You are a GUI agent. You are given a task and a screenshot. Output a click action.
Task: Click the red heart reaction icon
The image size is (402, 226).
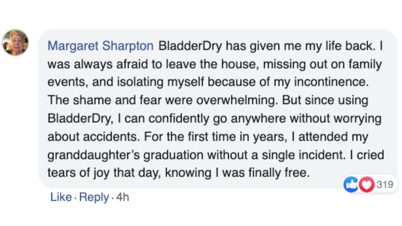[x=366, y=184]
